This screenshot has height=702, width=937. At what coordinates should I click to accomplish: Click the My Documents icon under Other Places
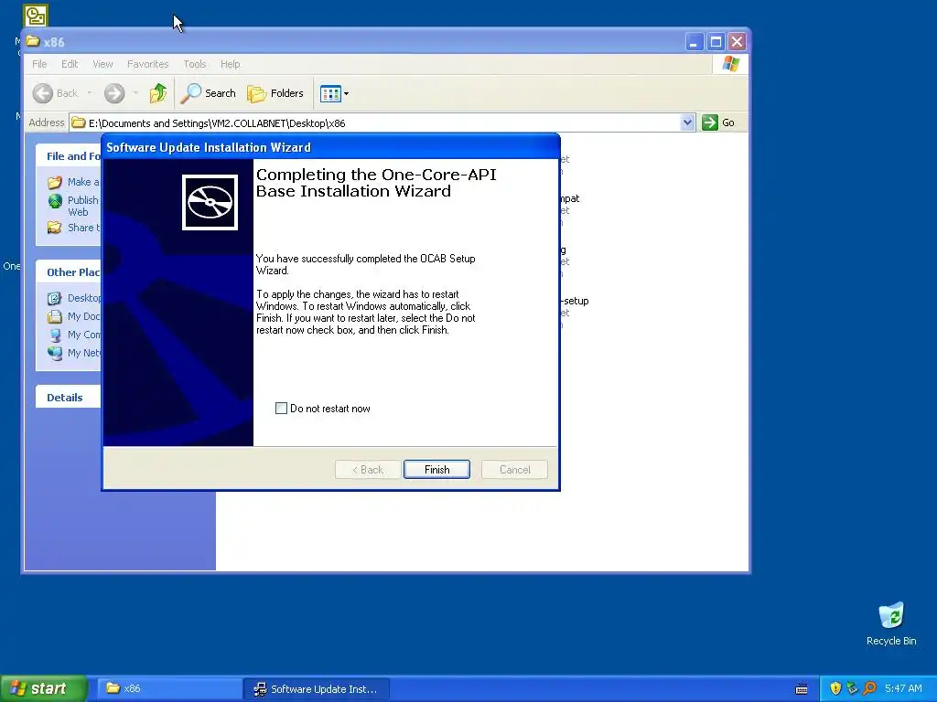55,316
